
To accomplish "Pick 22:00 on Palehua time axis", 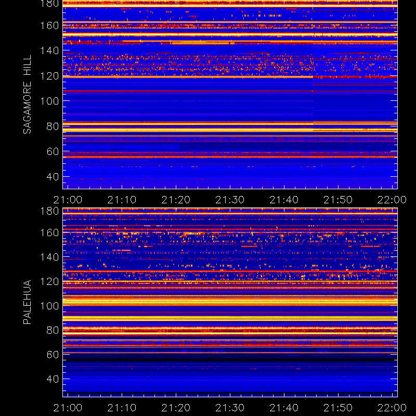I will coord(392,408).
